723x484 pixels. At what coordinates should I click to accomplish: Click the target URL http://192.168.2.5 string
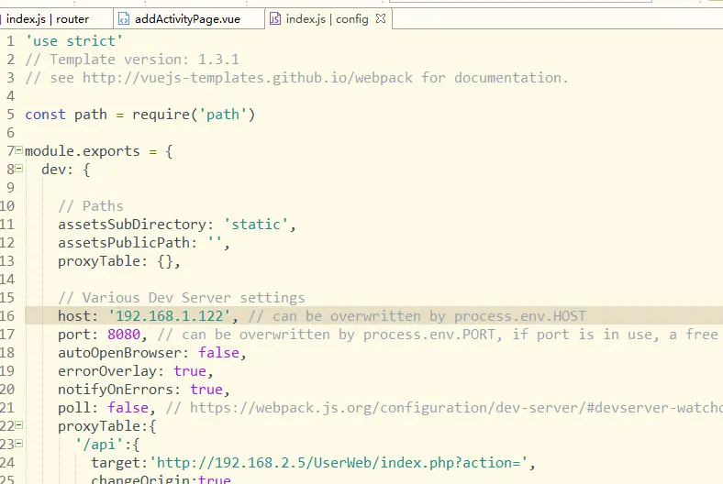pos(339,463)
